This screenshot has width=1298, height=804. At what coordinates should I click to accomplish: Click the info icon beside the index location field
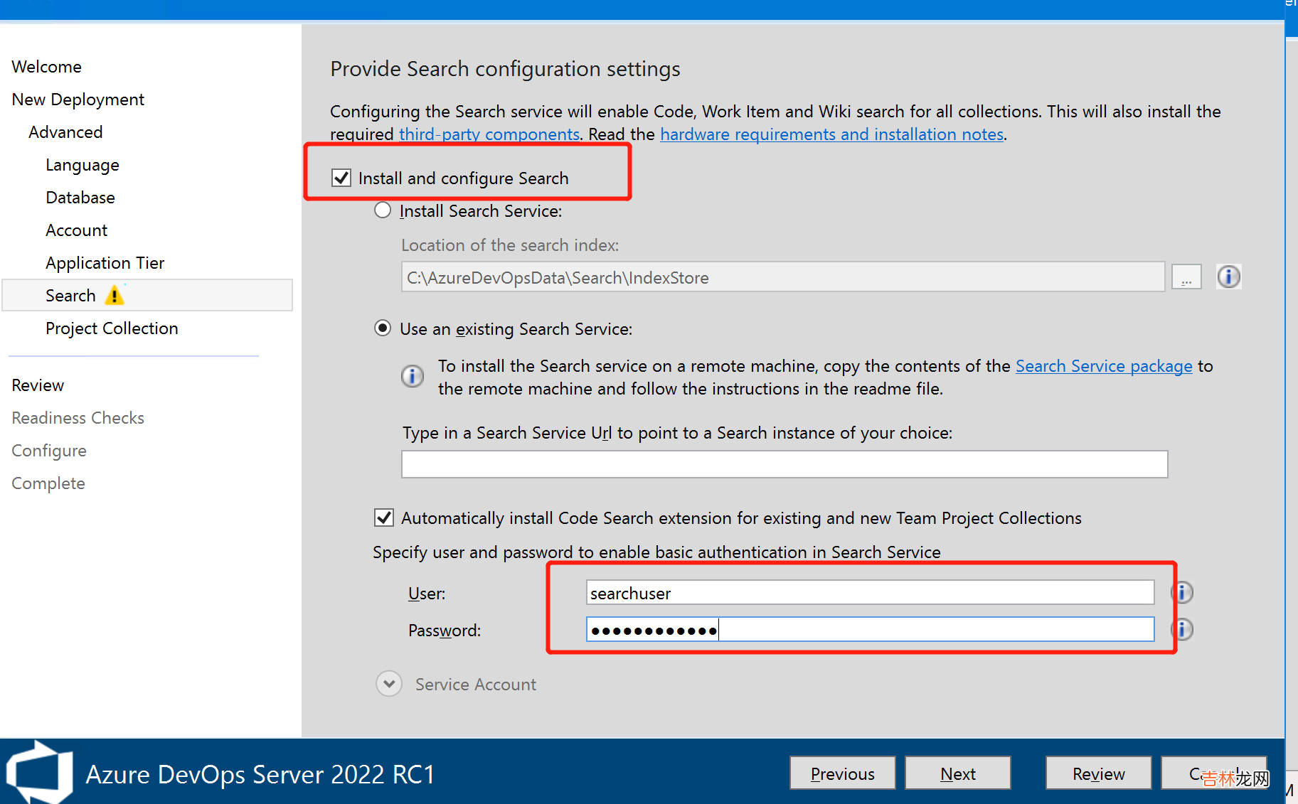(x=1228, y=277)
